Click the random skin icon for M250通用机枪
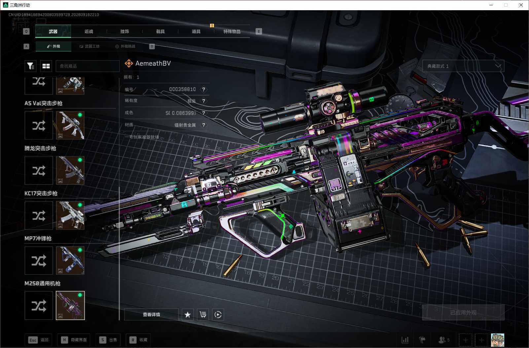This screenshot has height=348, width=529. point(39,305)
